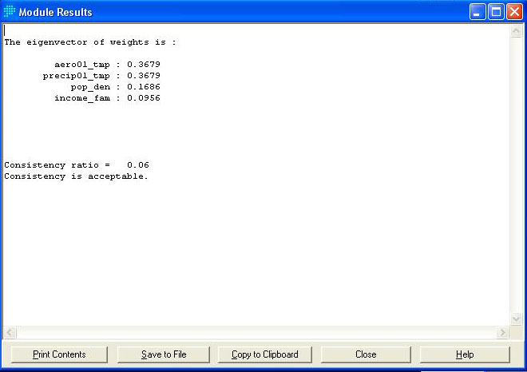This screenshot has width=527, height=372.
Task: Open the Help button
Action: click(464, 354)
